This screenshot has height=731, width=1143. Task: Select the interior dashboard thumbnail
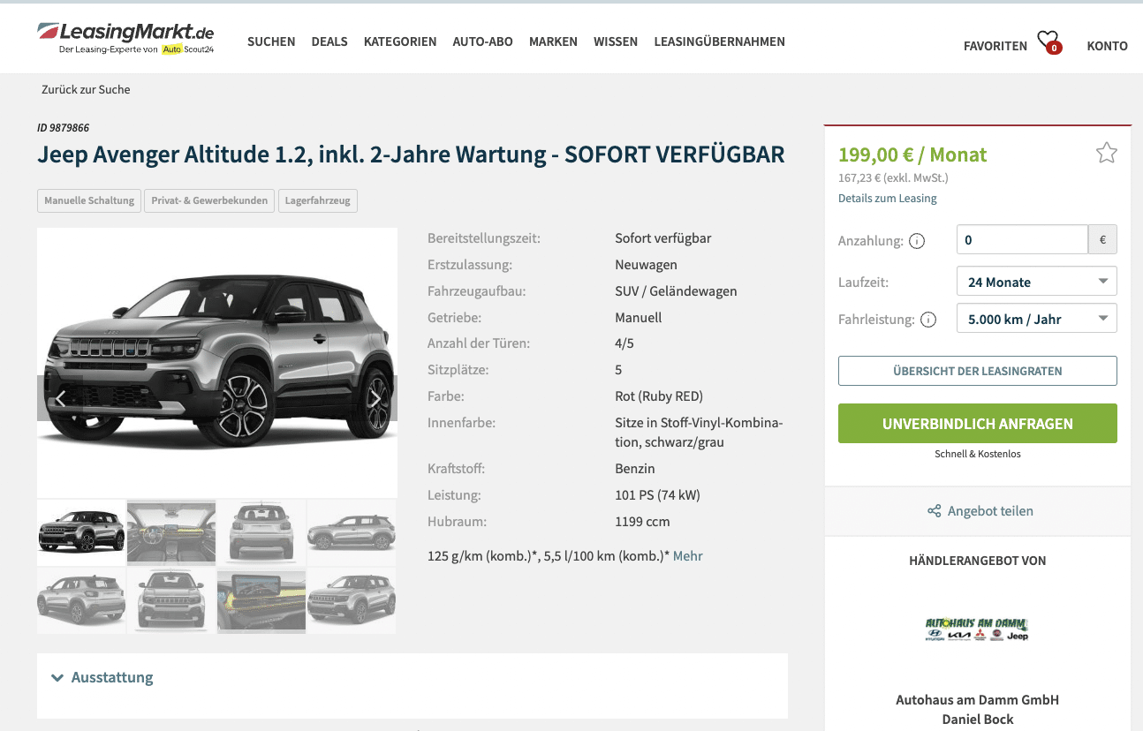point(171,532)
